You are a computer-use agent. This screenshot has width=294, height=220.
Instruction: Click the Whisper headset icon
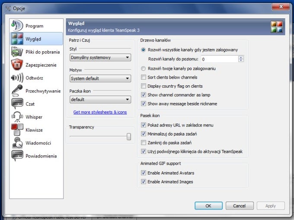point(17,117)
